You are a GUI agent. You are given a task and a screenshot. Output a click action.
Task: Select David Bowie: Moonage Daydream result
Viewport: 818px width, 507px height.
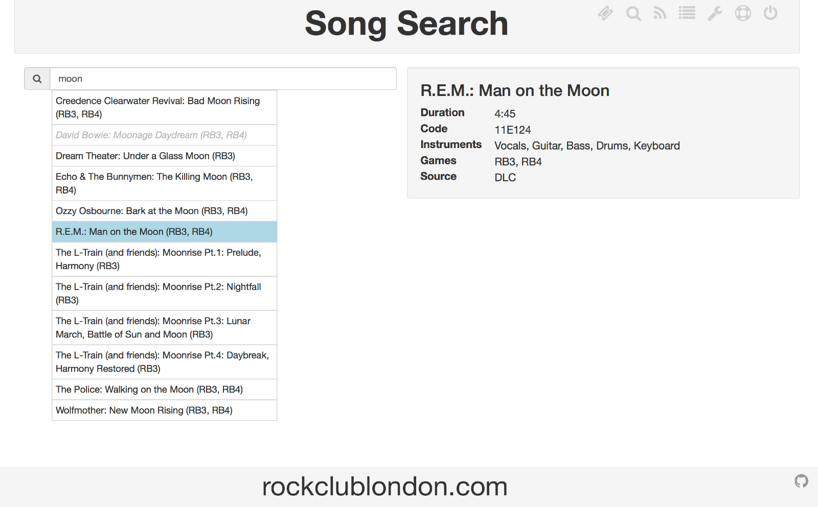[x=165, y=135]
